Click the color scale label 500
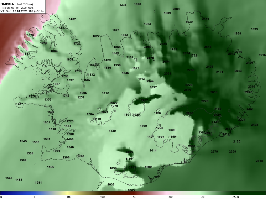This screenshot has width=266, height=199. tap(102, 197)
